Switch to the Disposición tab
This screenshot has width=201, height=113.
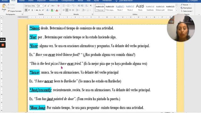click(41, 1)
